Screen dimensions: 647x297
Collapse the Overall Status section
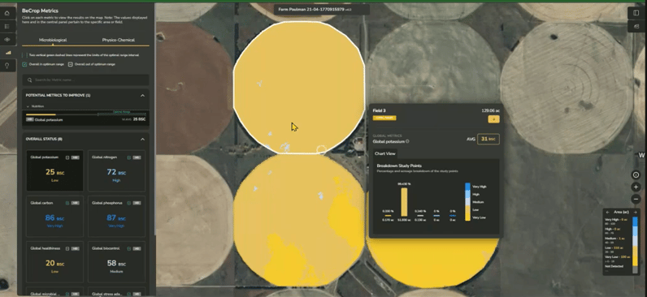(x=142, y=140)
